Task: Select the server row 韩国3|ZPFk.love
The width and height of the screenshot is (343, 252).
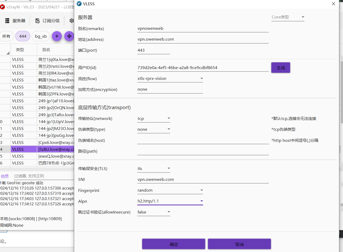Action: (x=37, y=94)
